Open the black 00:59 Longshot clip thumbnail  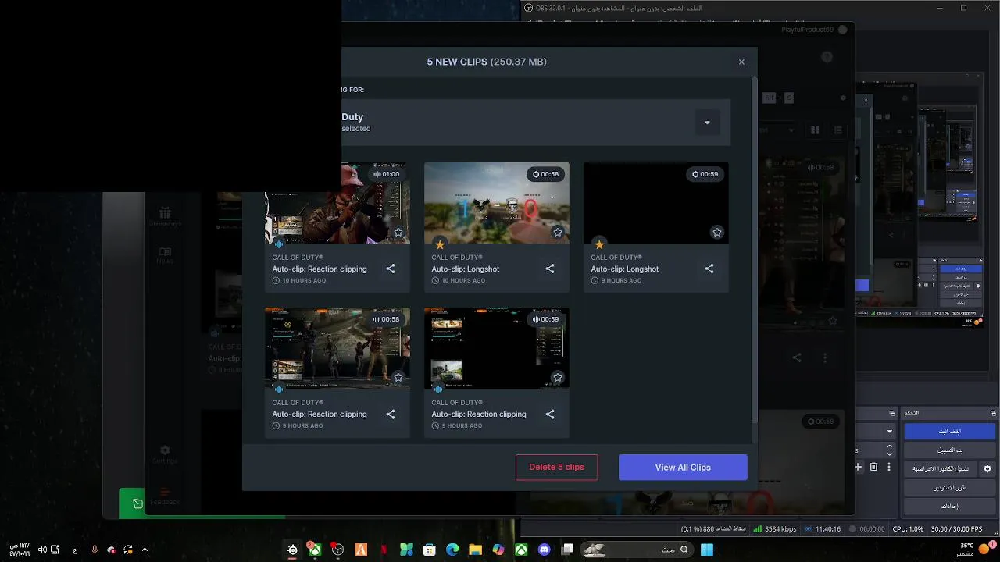[x=656, y=203]
